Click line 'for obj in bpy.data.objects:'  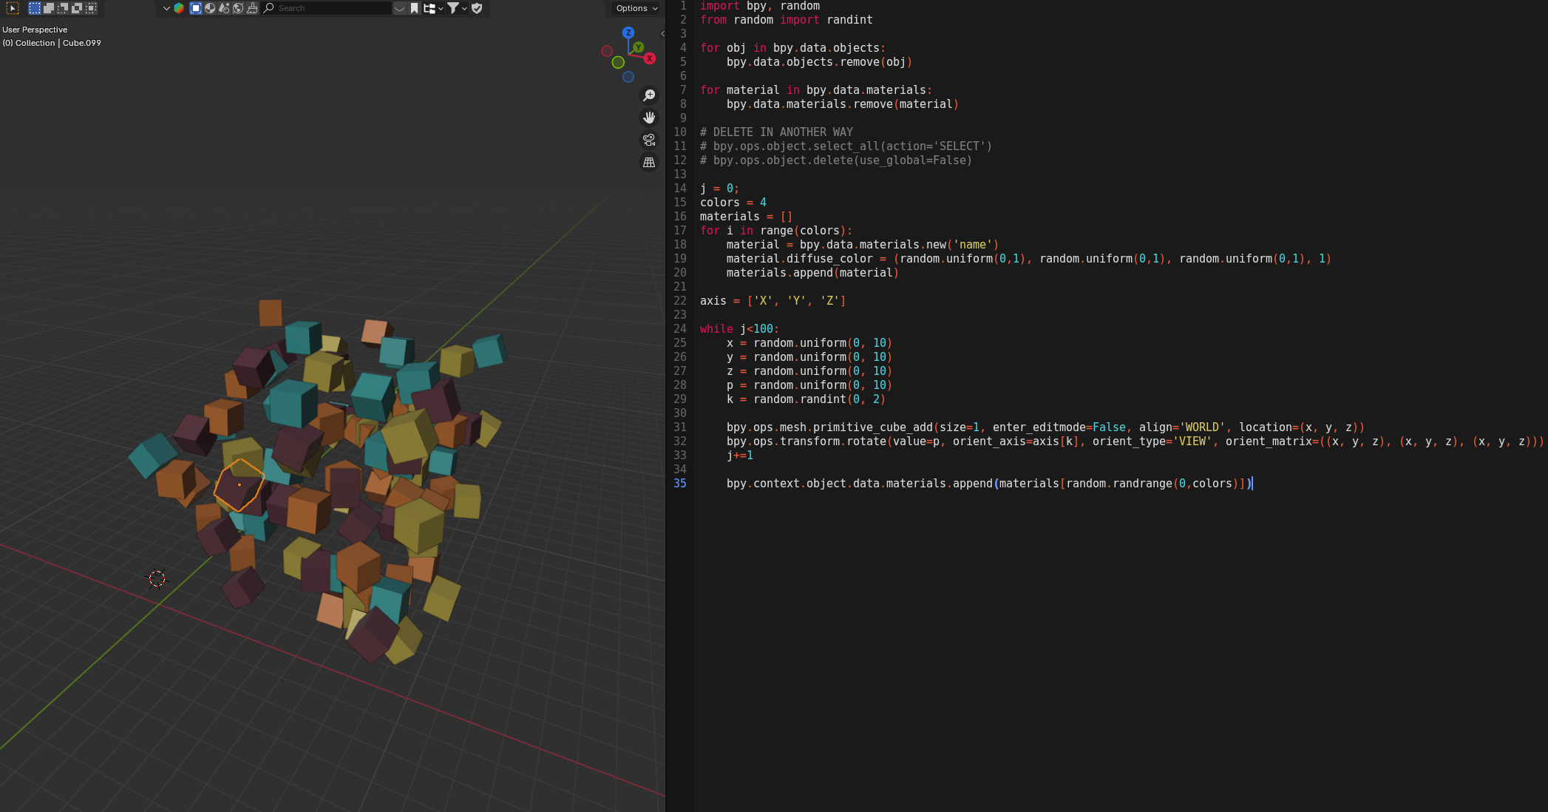coord(792,48)
